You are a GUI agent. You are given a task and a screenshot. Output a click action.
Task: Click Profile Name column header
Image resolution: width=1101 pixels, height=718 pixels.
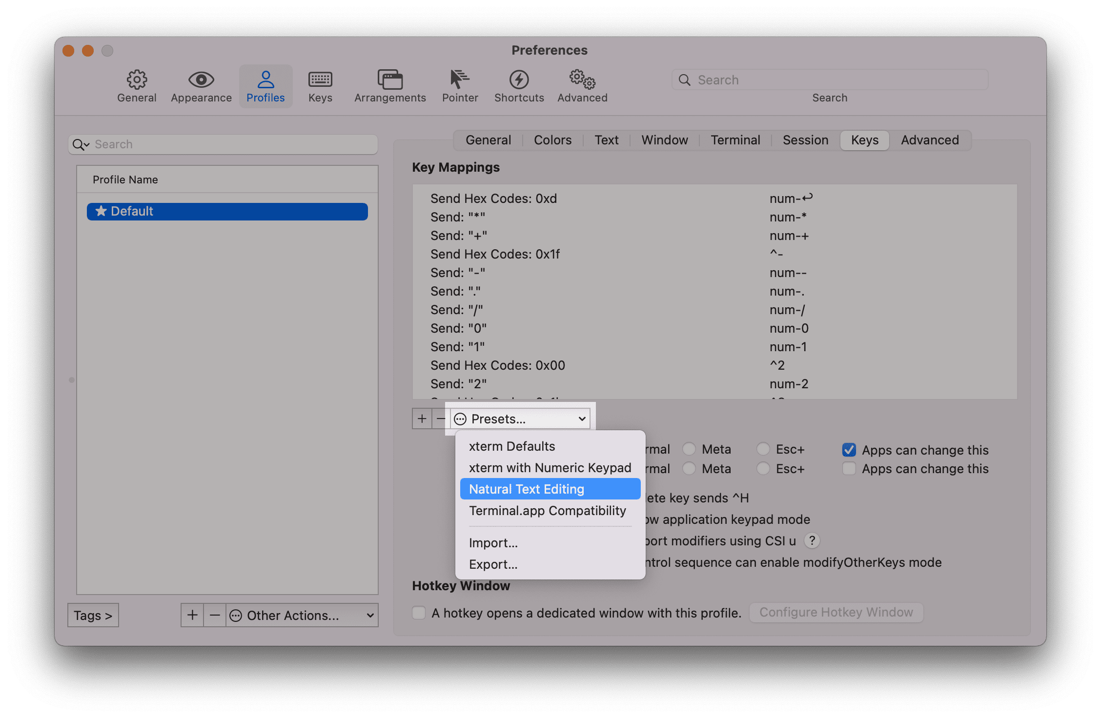227,179
